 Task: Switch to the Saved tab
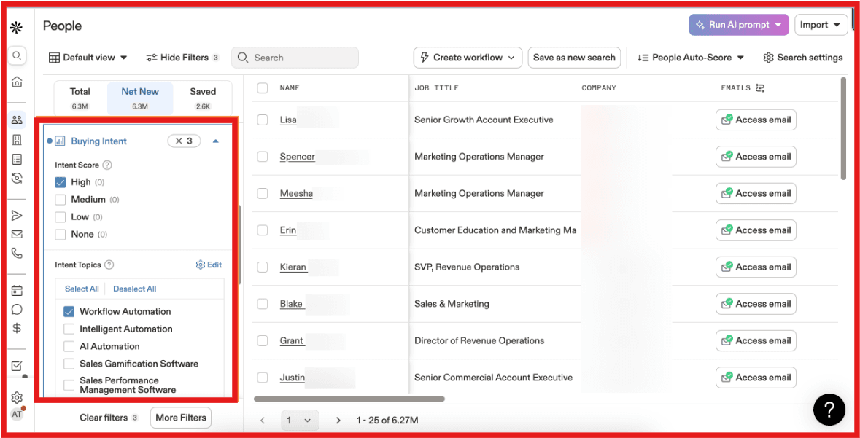coord(203,98)
